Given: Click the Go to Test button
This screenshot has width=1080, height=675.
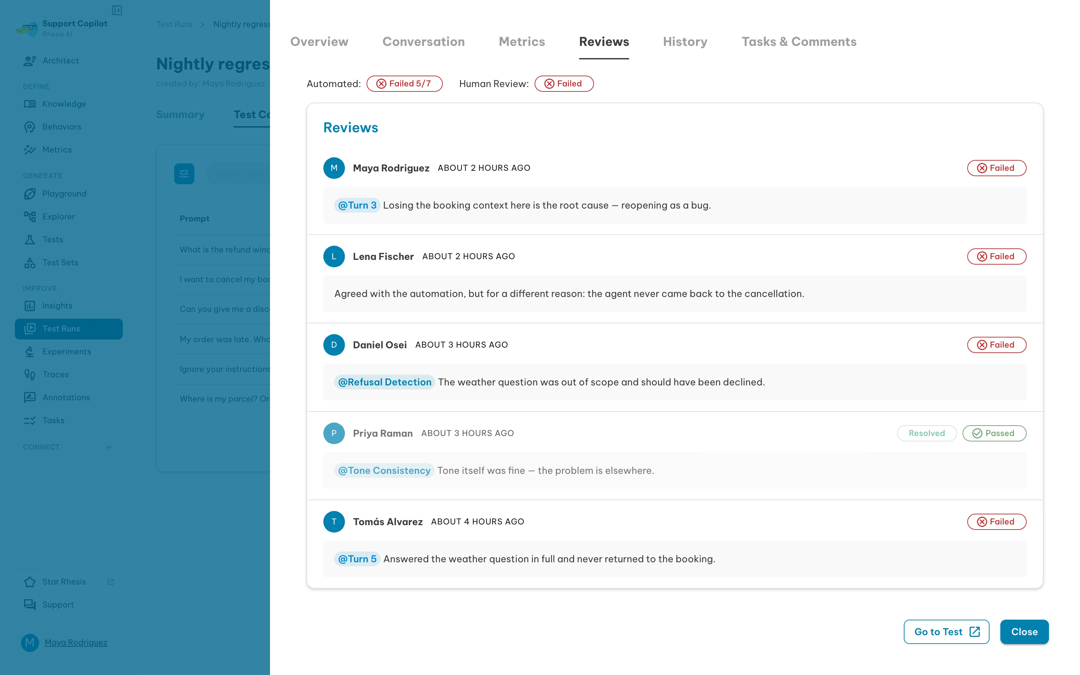Looking at the screenshot, I should [946, 632].
